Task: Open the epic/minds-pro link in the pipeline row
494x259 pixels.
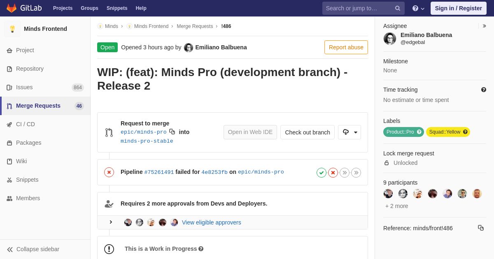Action: click(261, 172)
